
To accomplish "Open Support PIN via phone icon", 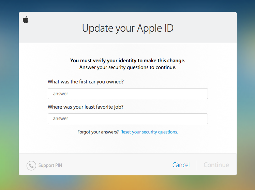I will click(x=31, y=165).
